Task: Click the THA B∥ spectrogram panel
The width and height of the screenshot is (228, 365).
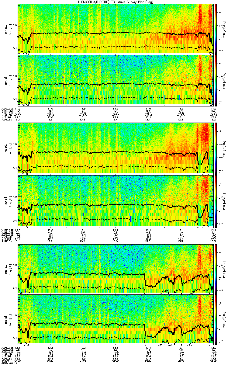Action: 116,80
